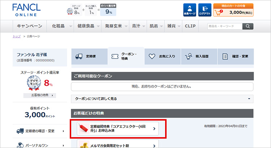
Task: Click chevron arrow on 定期継続特典 row
Action: point(154,129)
